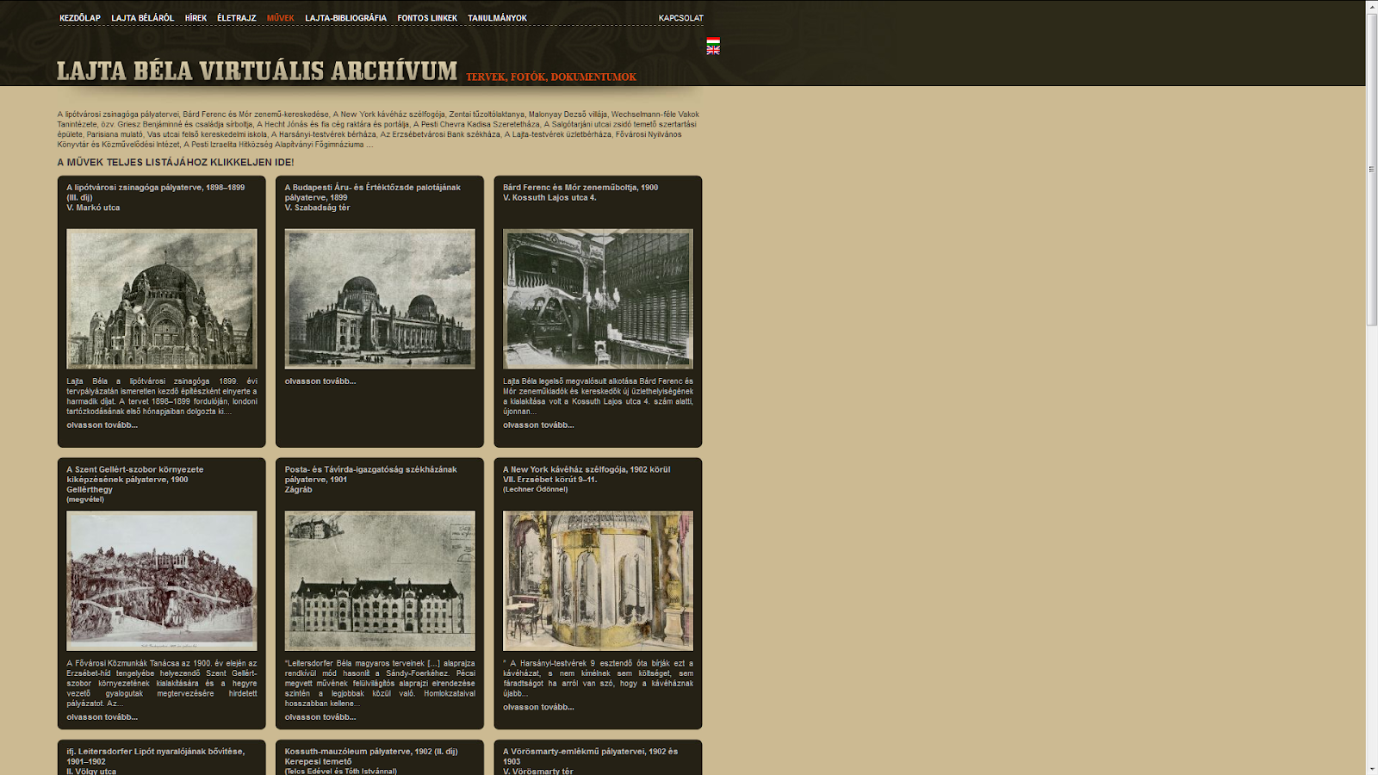Click 'olvasson tovább...' under lipótvárosi zsinagóga
The width and height of the screenshot is (1378, 775).
102,425
